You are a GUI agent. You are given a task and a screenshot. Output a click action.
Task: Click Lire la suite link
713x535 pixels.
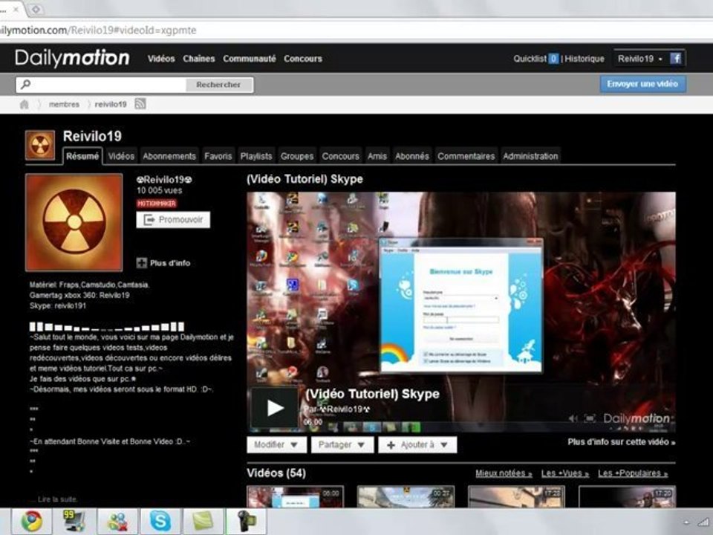coord(58,499)
